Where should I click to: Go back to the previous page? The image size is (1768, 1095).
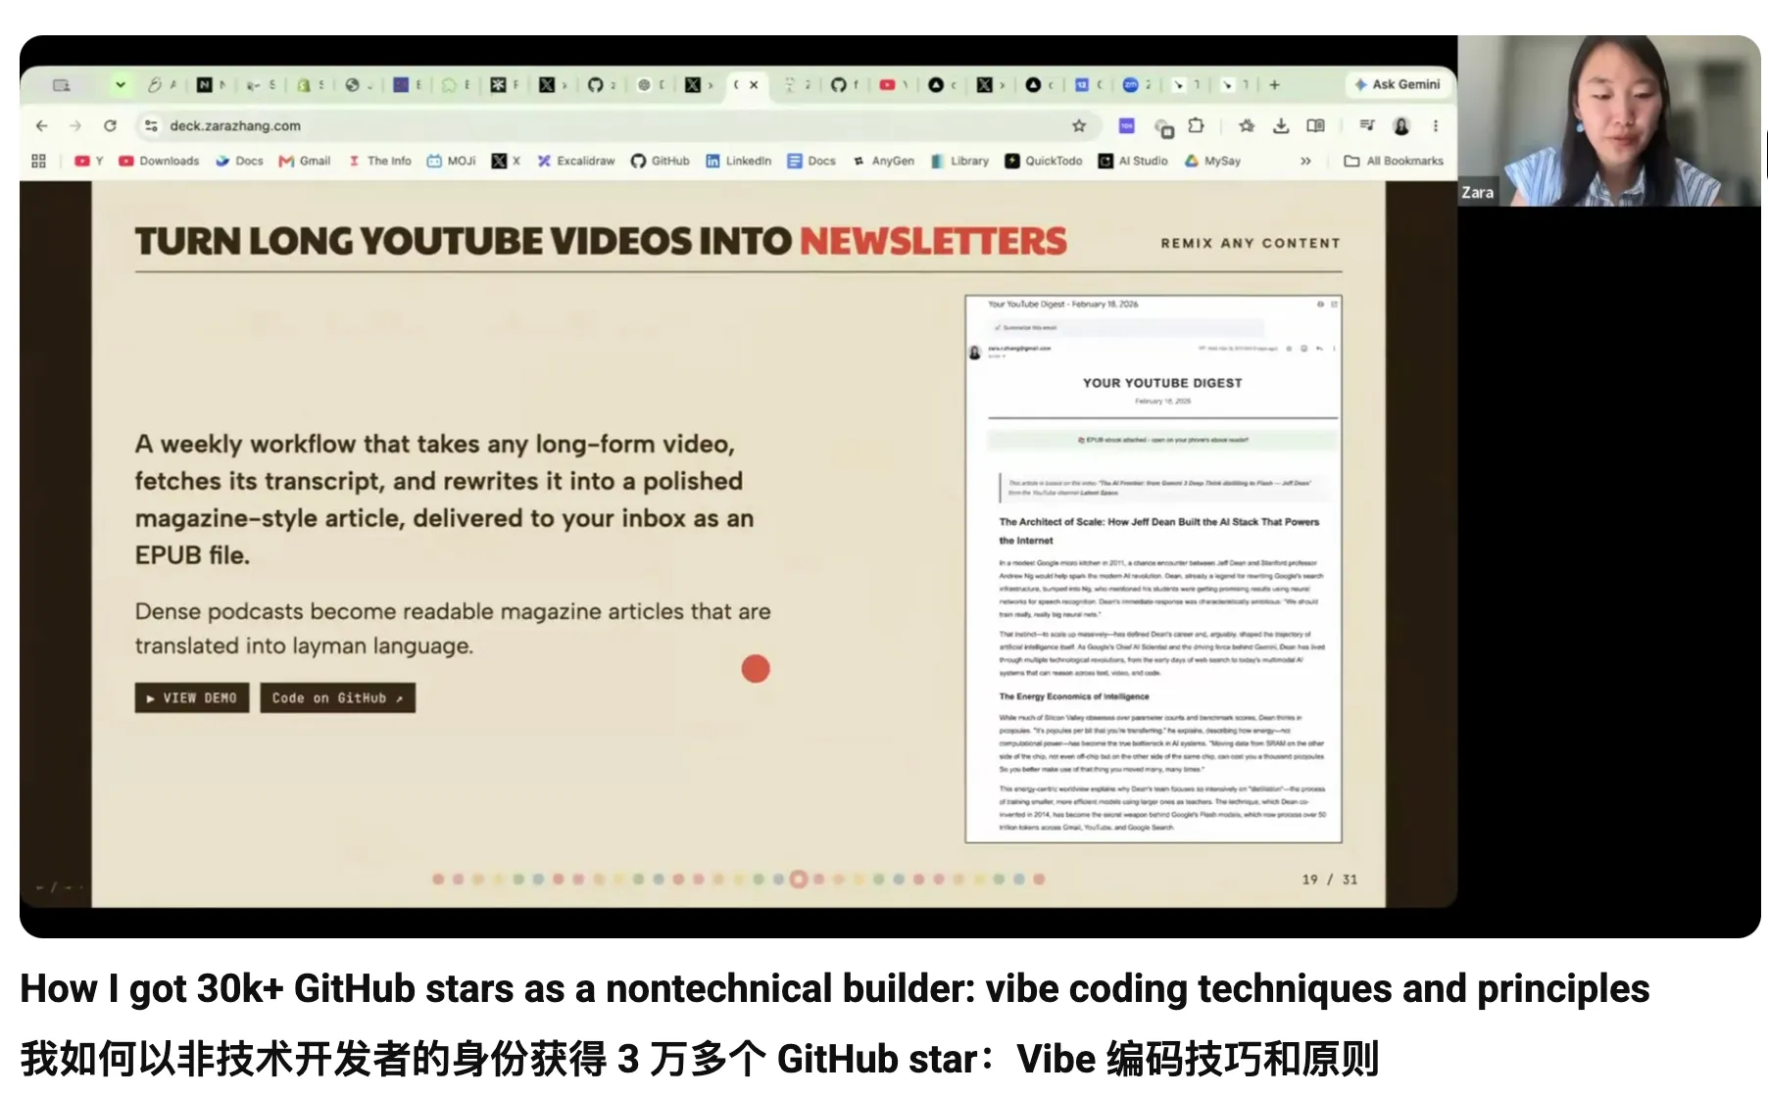41,125
